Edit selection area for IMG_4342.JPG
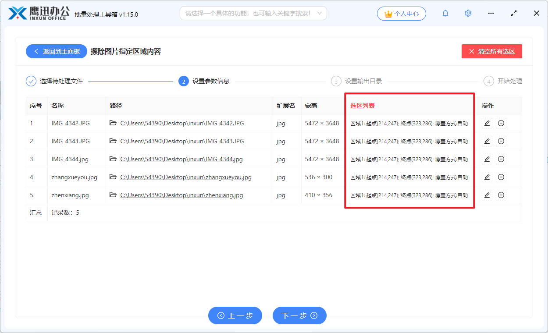Viewport: 548px width, 333px height. point(487,123)
